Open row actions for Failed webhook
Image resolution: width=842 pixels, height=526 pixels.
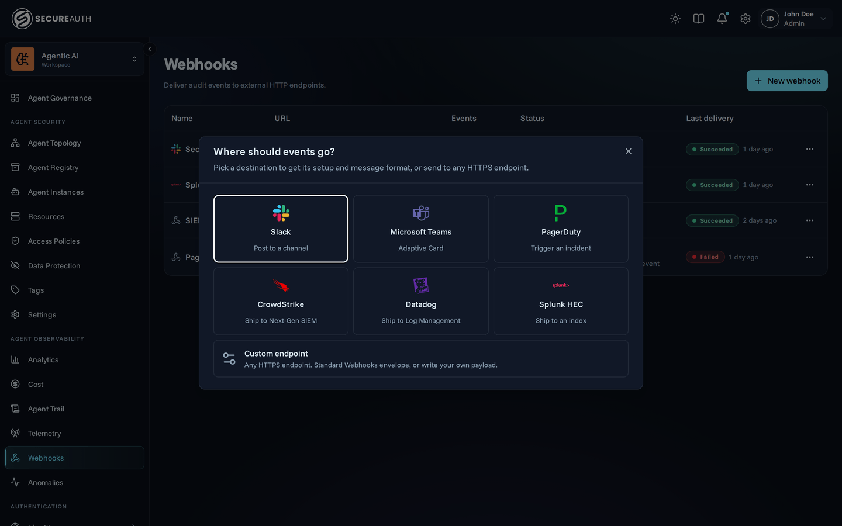pyautogui.click(x=810, y=257)
